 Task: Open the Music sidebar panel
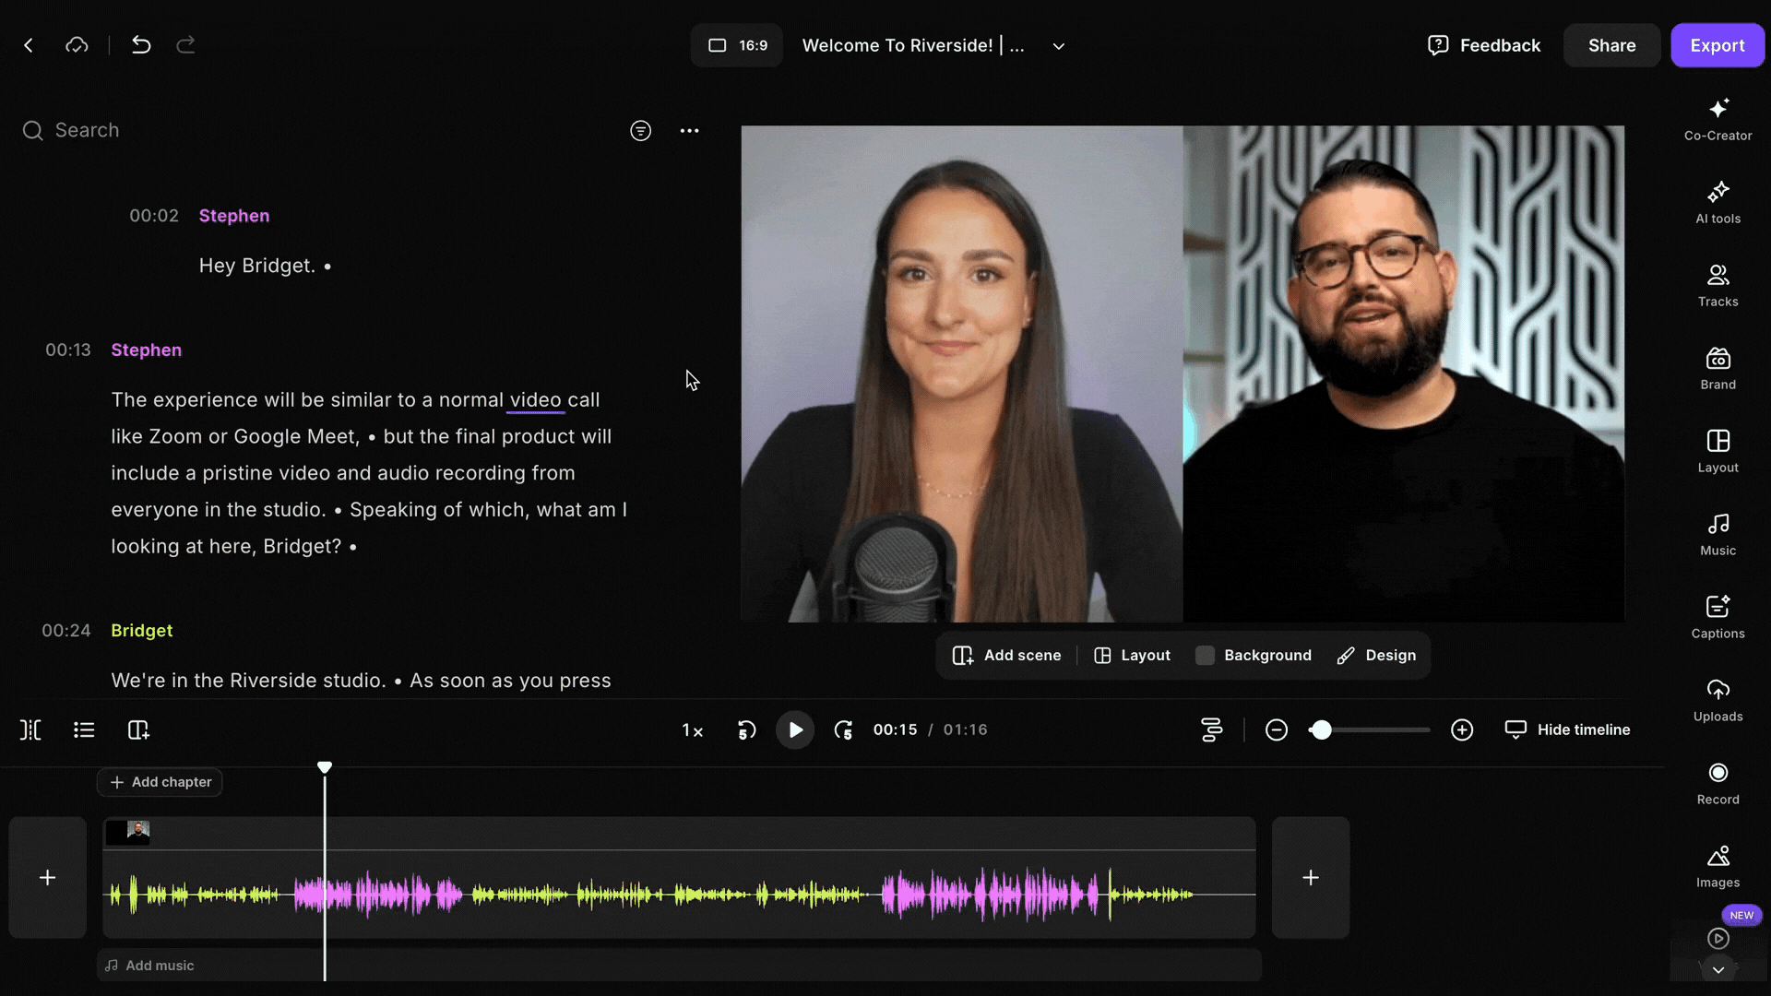[1718, 534]
